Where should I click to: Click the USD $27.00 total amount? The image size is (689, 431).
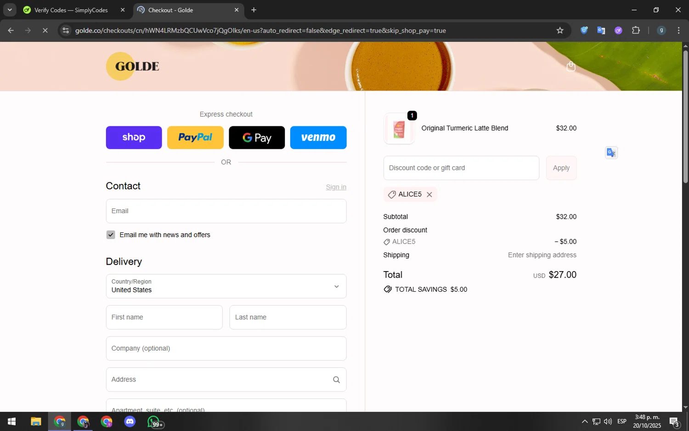click(555, 275)
